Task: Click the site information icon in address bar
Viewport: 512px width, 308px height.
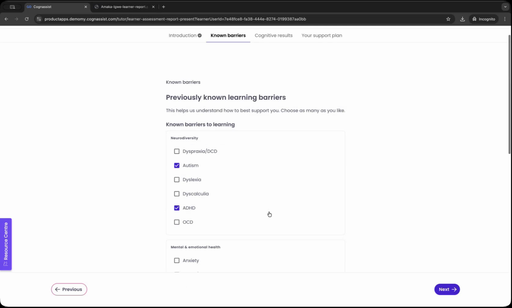Action: point(39,19)
